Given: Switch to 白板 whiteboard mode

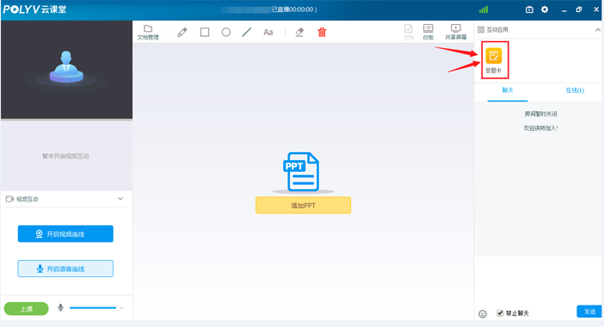Looking at the screenshot, I should (x=428, y=32).
